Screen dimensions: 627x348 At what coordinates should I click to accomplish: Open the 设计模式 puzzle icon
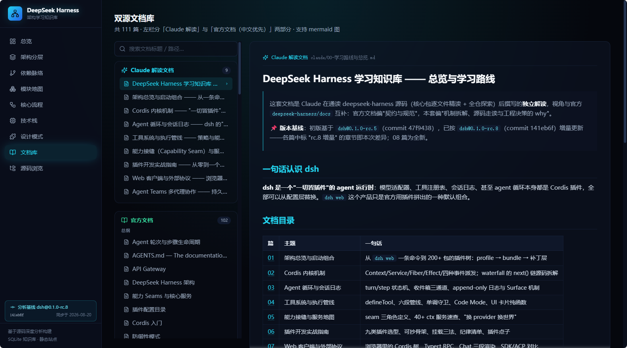click(13, 137)
